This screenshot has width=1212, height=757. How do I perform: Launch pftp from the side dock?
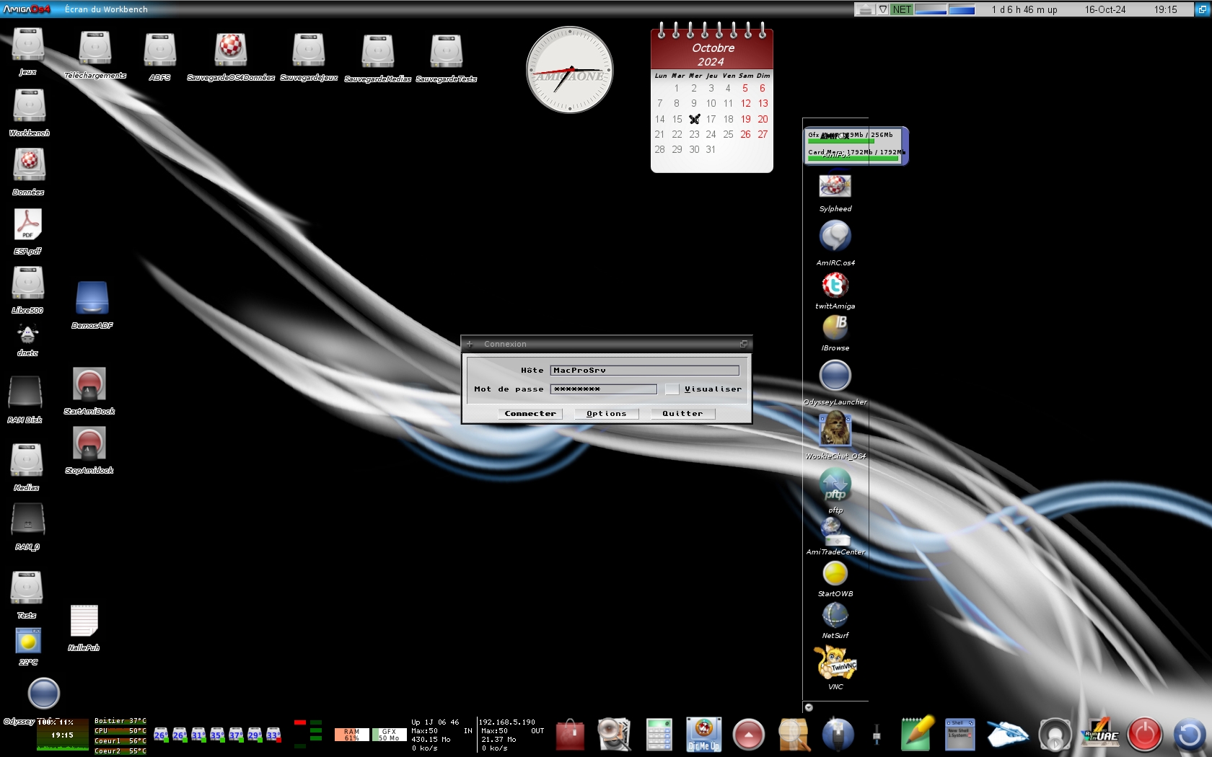(835, 485)
